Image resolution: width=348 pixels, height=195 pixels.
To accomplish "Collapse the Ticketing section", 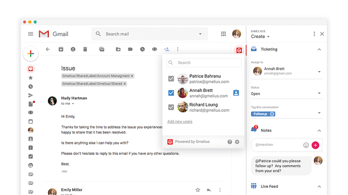I will (319, 50).
